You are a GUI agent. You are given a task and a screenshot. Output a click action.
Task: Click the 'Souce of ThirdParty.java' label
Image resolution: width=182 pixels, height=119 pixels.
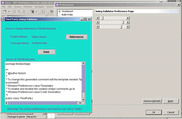(x=20, y=59)
